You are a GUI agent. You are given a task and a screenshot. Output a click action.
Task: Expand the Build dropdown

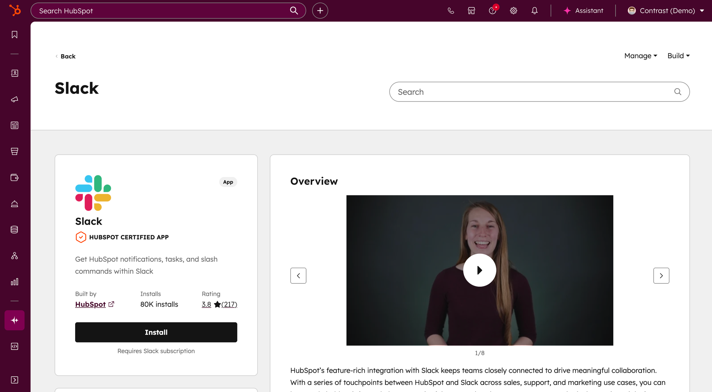point(678,56)
